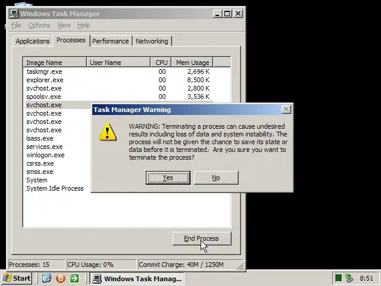Viewport: 381px width, 286px height.
Task: Click the highlighted svchost.exe row
Action: (x=58, y=105)
